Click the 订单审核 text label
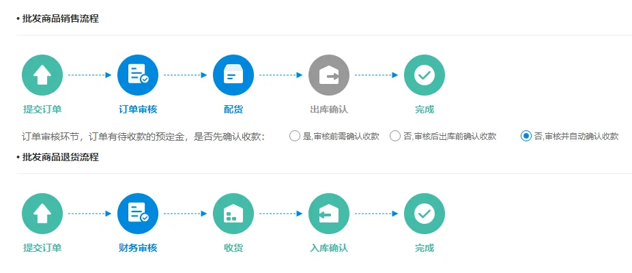 [138, 109]
